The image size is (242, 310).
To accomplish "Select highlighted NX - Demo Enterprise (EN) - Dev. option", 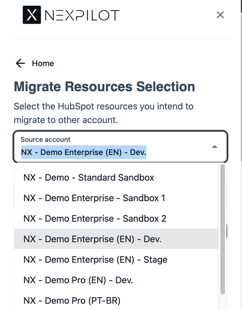I will (x=92, y=239).
